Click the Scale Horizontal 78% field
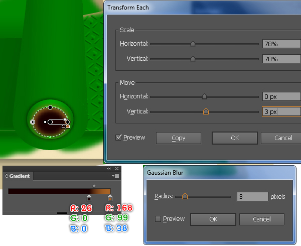The width and height of the screenshot is (301, 246). click(x=281, y=44)
